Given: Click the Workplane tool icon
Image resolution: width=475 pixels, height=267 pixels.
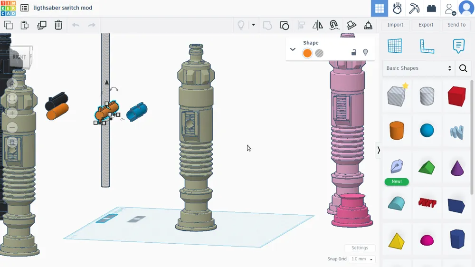Looking at the screenshot, I should 395,46.
